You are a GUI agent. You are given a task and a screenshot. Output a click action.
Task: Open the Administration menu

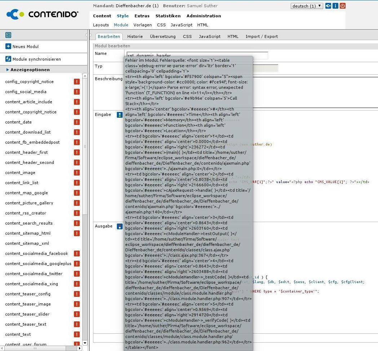203,16
